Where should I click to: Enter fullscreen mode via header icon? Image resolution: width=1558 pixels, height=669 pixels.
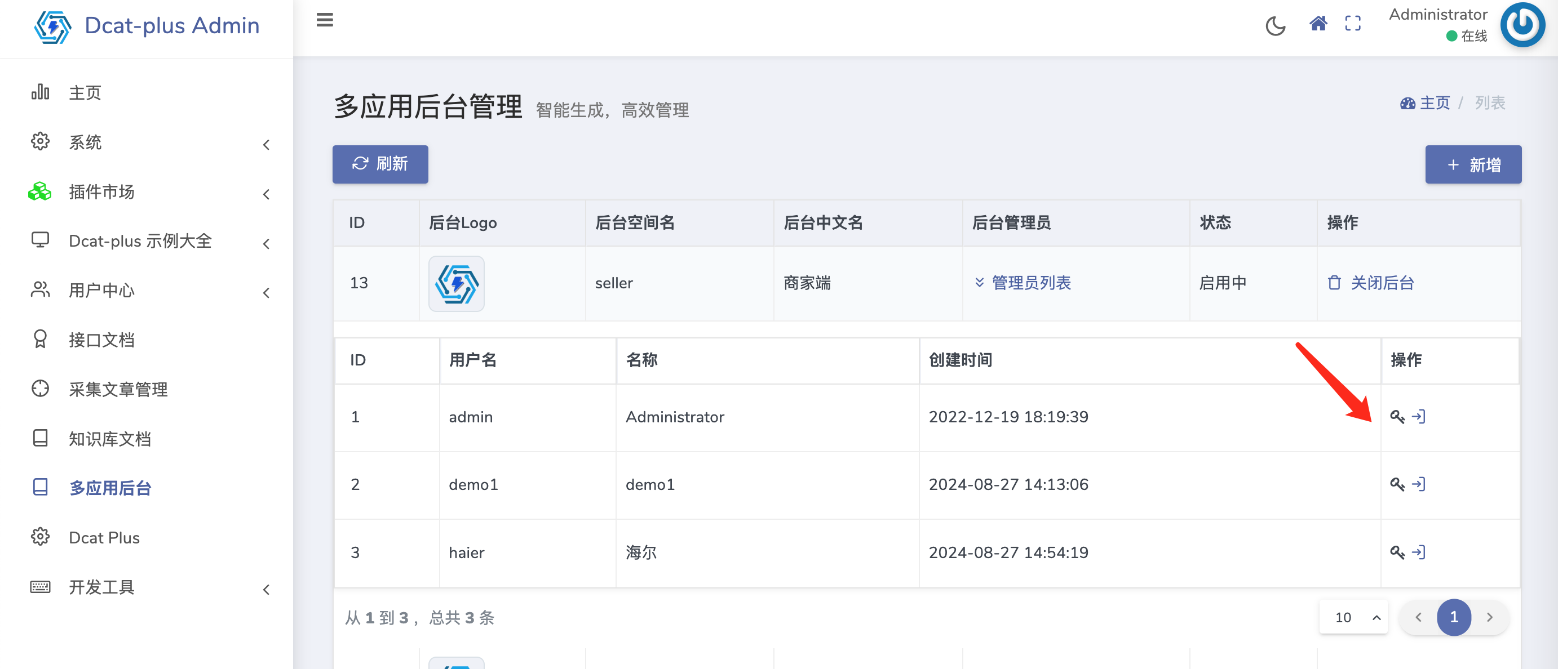click(1352, 24)
